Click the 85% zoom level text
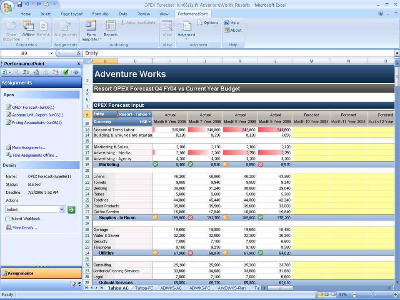The image size is (400, 300). [x=343, y=295]
